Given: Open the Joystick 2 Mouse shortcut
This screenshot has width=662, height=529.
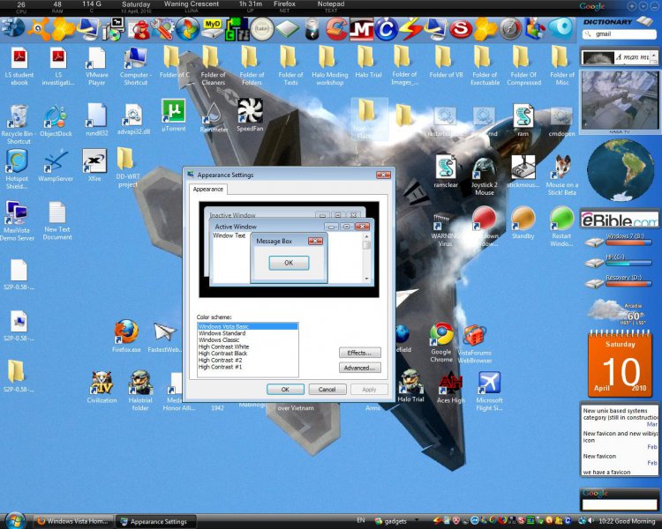Looking at the screenshot, I should coord(485,176).
